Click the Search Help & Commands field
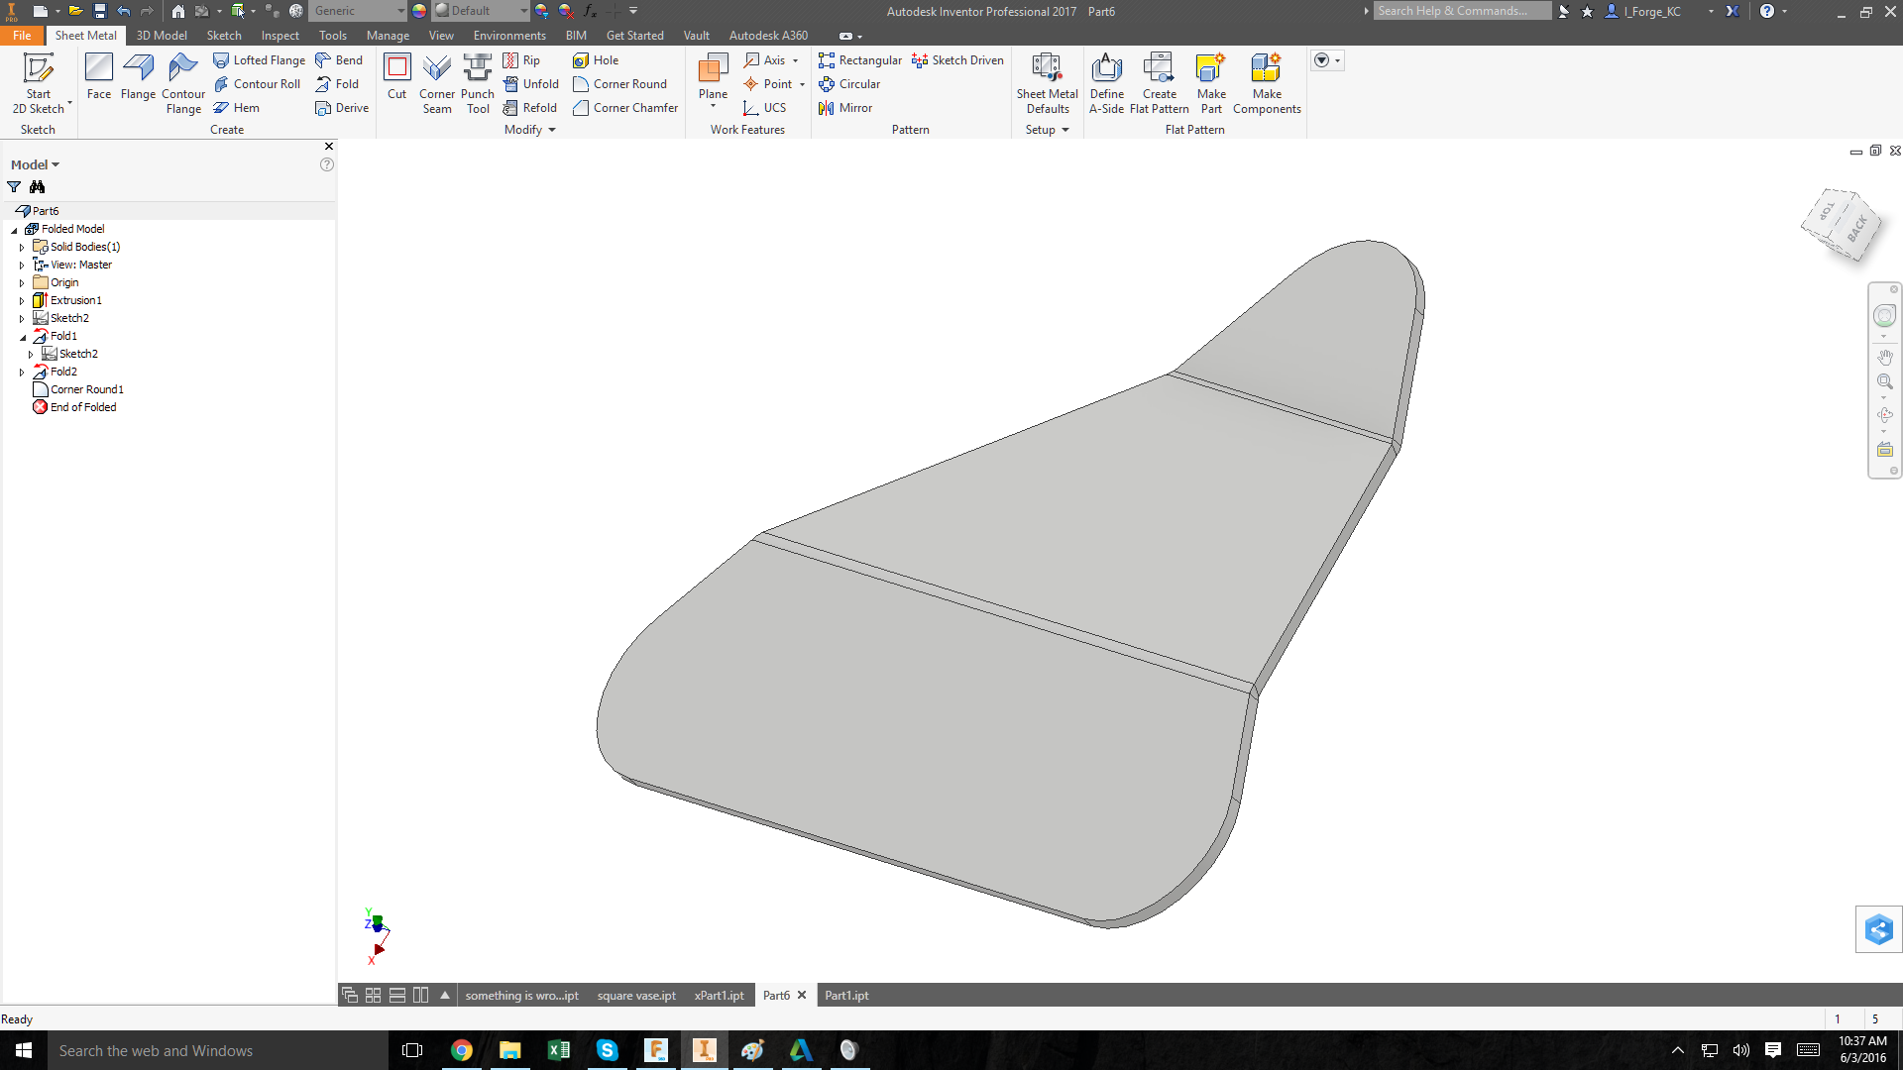Viewport: 1903px width, 1070px height. [1461, 11]
